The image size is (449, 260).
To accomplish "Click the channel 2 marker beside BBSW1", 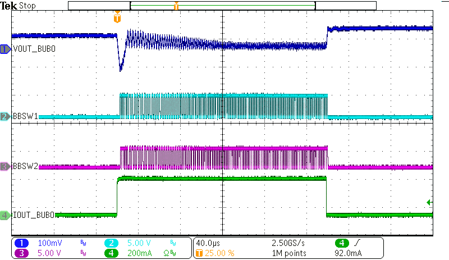I will [x=5, y=117].
